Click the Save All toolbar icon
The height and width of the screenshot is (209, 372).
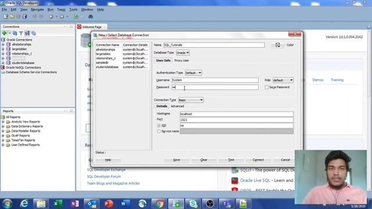point(24,17)
